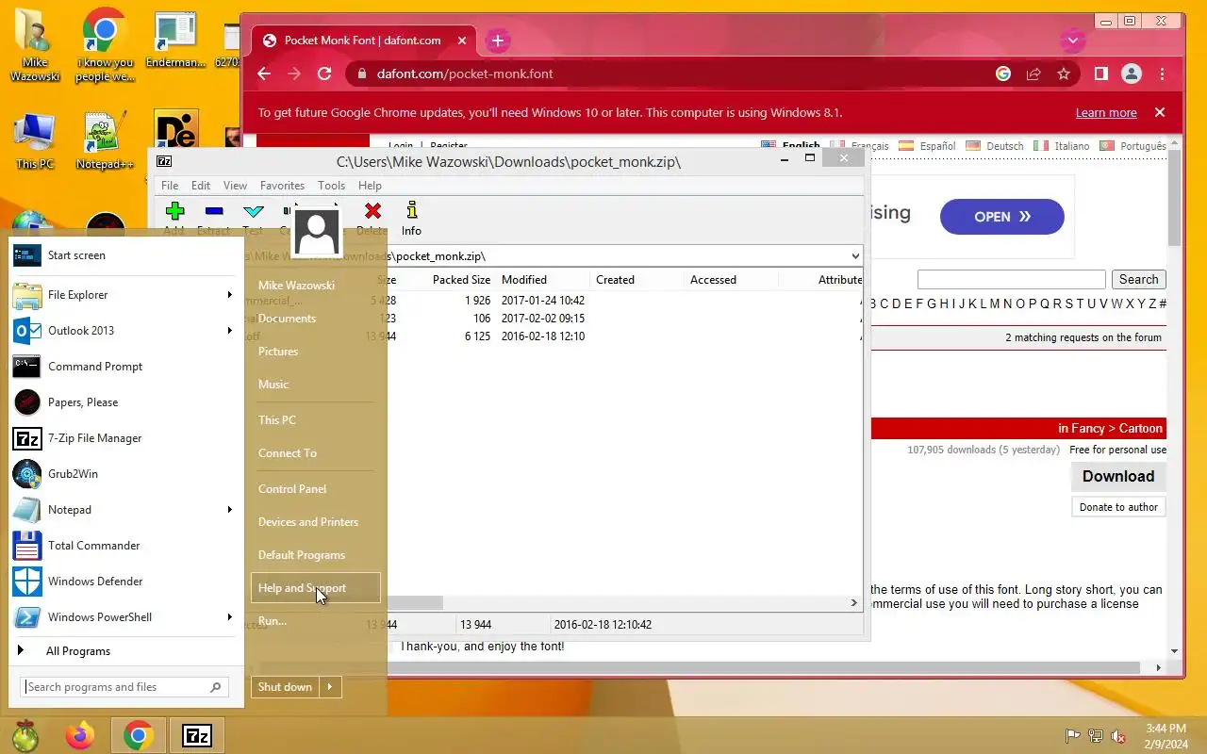
Task: Click the 7-Zip icon on the taskbar
Action: [x=197, y=735]
